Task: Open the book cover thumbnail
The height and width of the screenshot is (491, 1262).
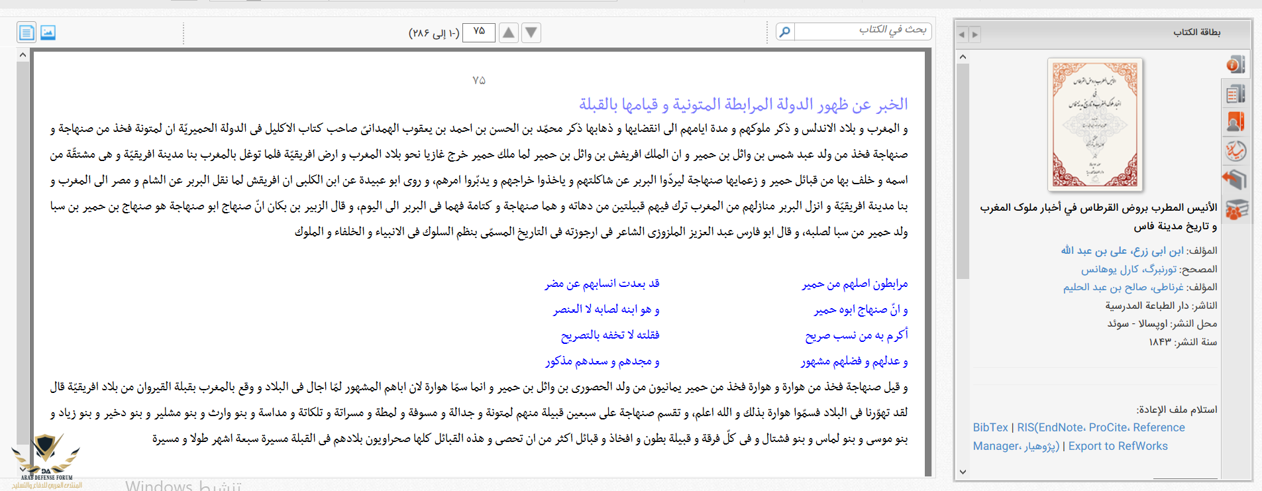Action: click(1094, 124)
